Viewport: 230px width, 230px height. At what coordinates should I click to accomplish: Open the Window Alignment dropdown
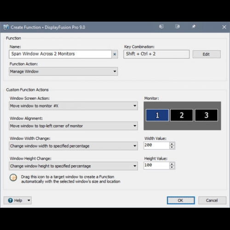(73, 126)
